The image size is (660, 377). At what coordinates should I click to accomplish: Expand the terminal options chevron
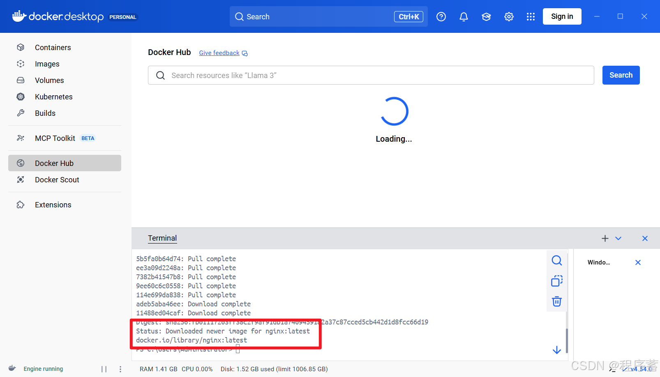[618, 238]
